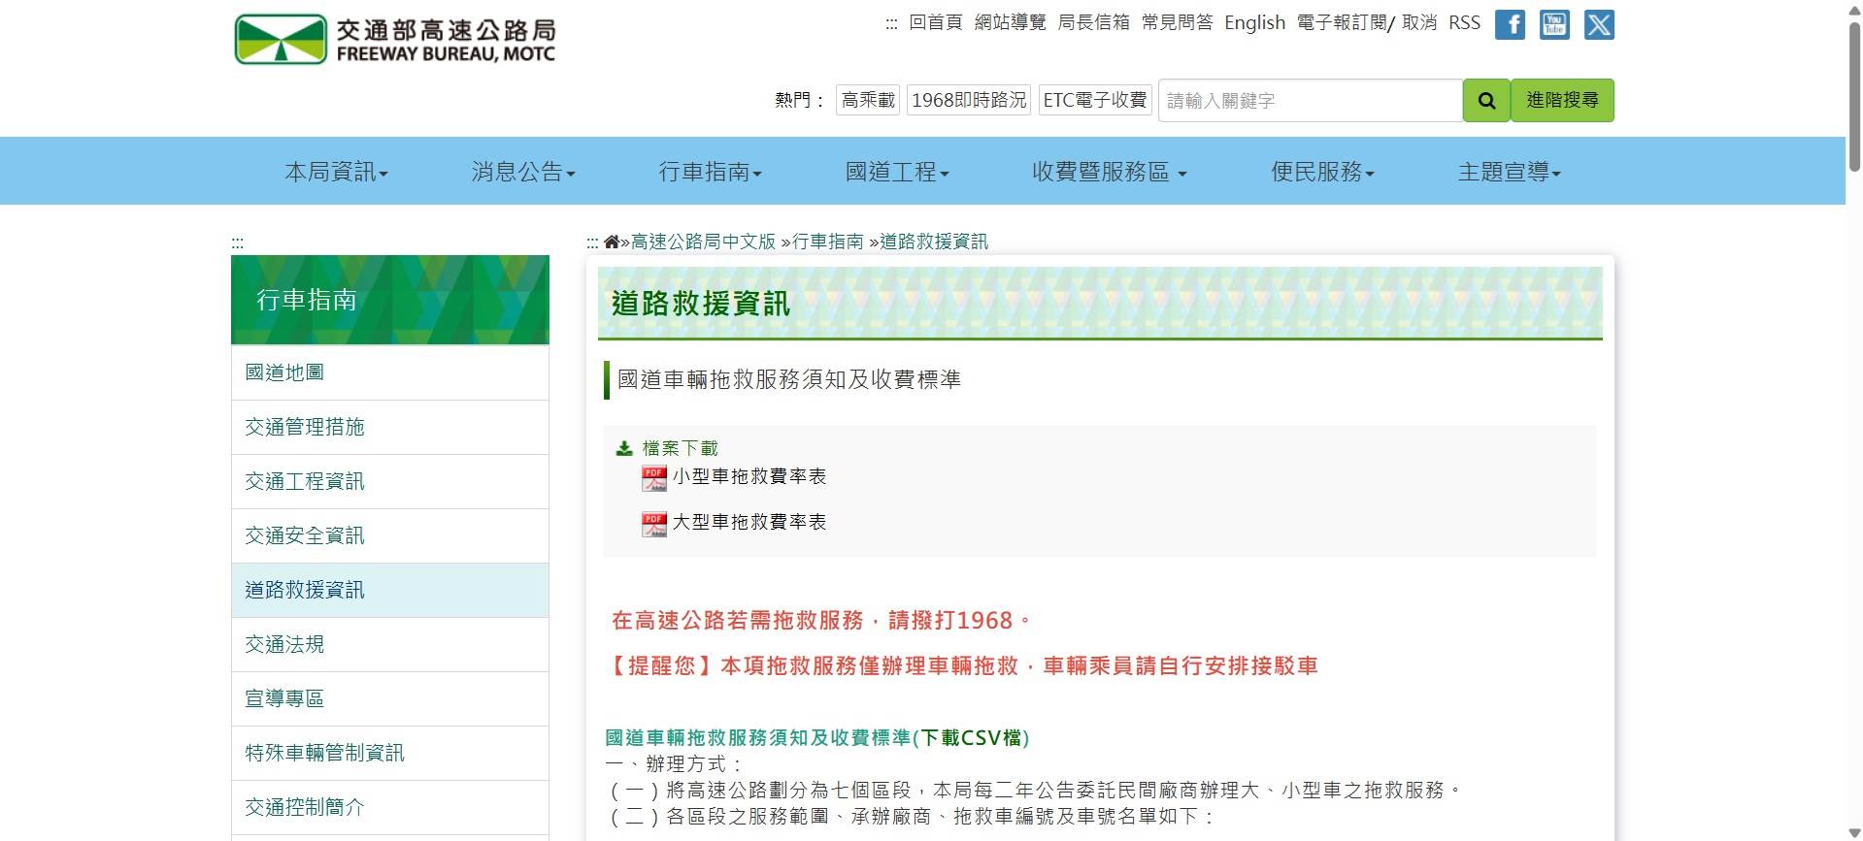
Task: Select 交通法規 in the sidebar menu
Action: 284,644
